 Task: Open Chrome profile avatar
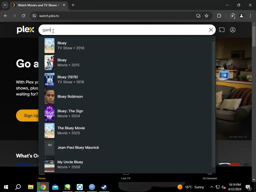tap(241, 16)
